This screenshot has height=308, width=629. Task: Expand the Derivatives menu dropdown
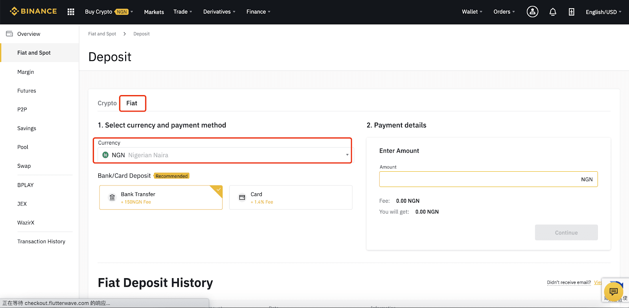tap(219, 12)
